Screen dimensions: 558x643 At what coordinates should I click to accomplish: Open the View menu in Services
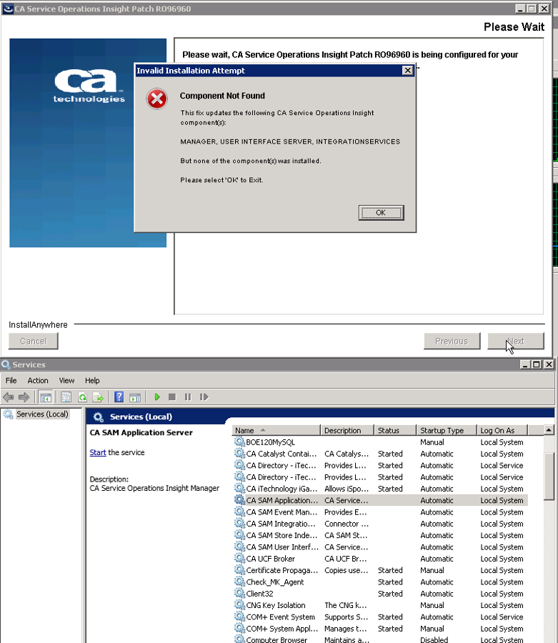66,381
